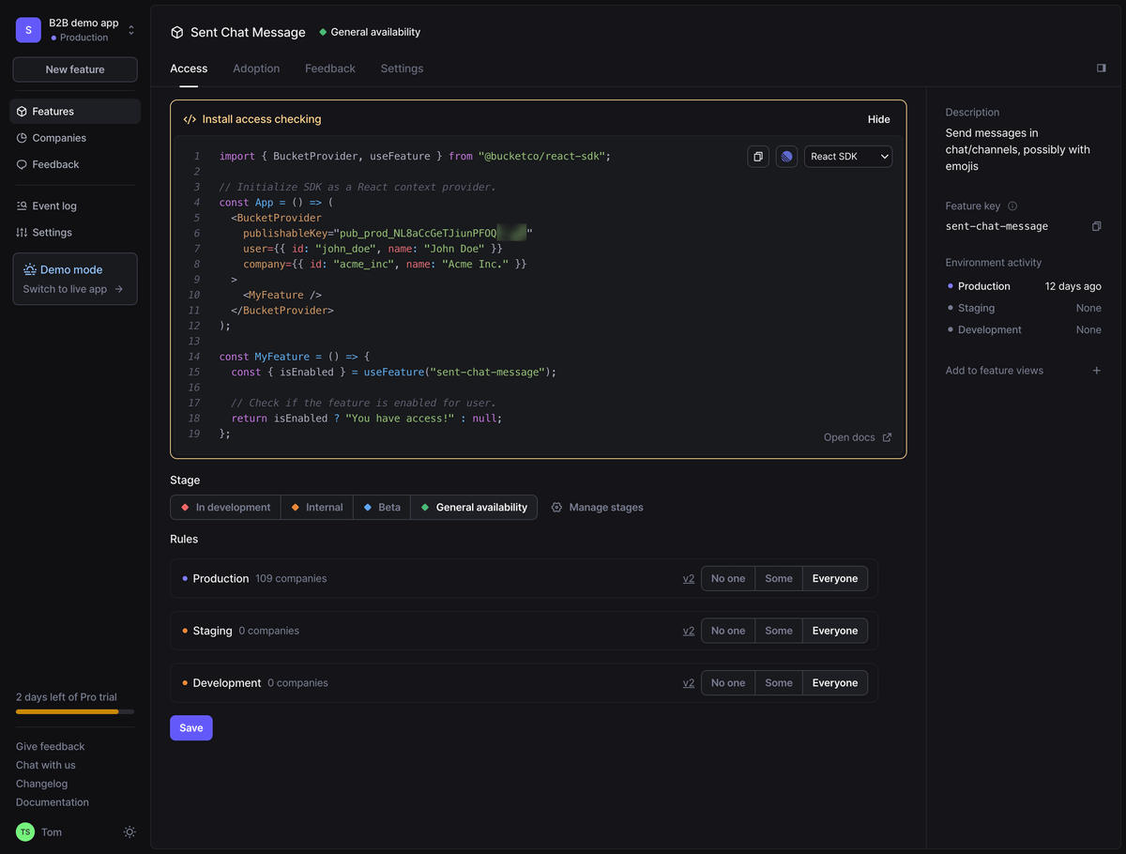Select Some for Production rule
The height and width of the screenshot is (854, 1126).
coord(779,579)
